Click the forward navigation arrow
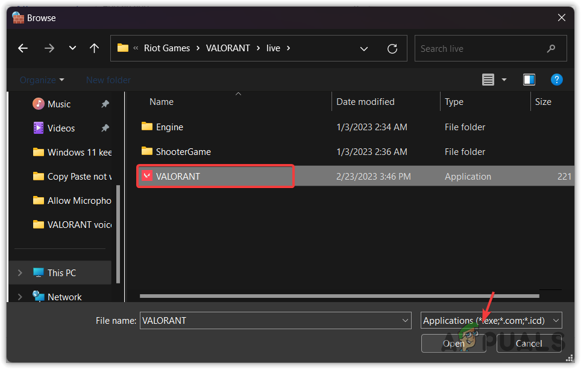Screen dimensions: 581x369 coord(49,48)
